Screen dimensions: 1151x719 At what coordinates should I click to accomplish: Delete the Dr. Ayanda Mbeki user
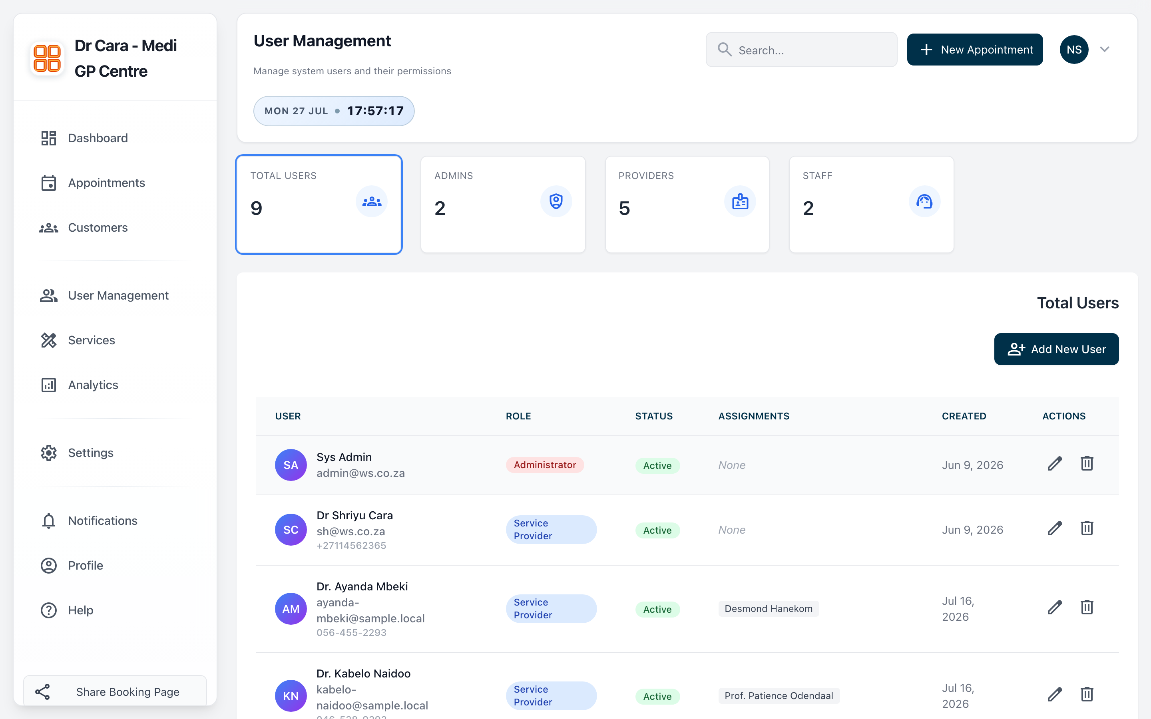[x=1087, y=607]
